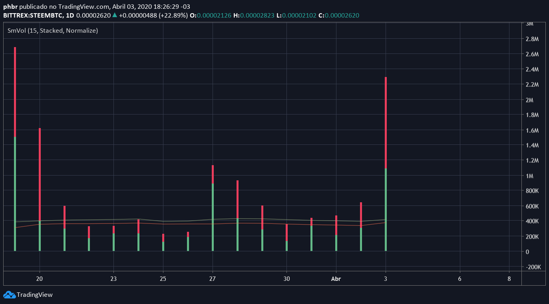Click the 1.6M price axis label

532,130
